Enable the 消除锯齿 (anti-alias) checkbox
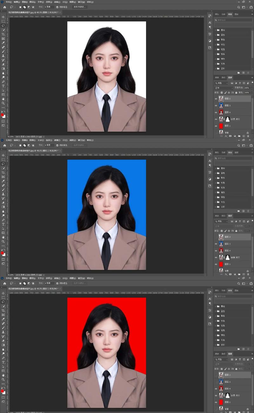The width and height of the screenshot is (254, 413). click(57, 7)
